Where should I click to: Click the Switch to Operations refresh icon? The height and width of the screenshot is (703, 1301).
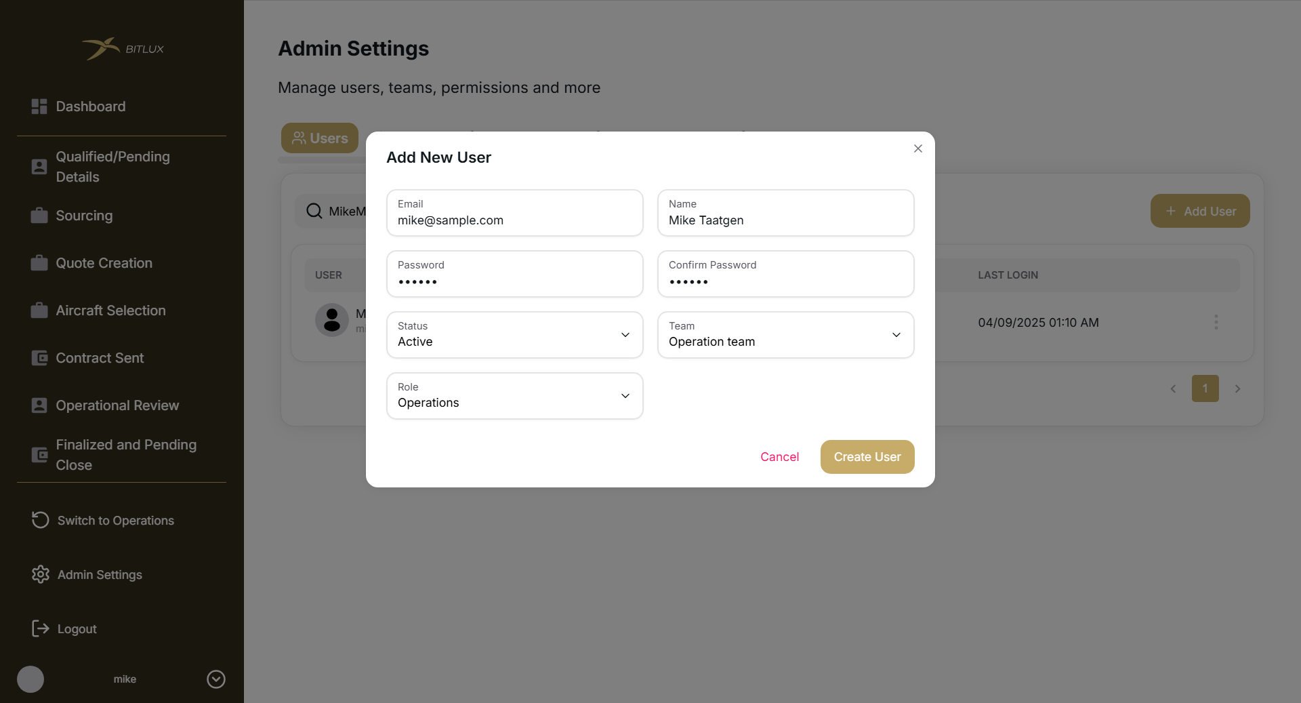41,520
